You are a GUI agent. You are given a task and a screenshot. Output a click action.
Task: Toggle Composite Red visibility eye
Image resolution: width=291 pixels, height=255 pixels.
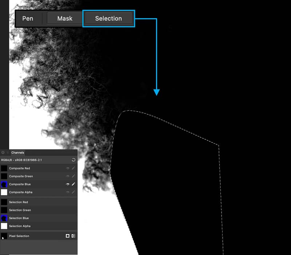[x=68, y=168]
